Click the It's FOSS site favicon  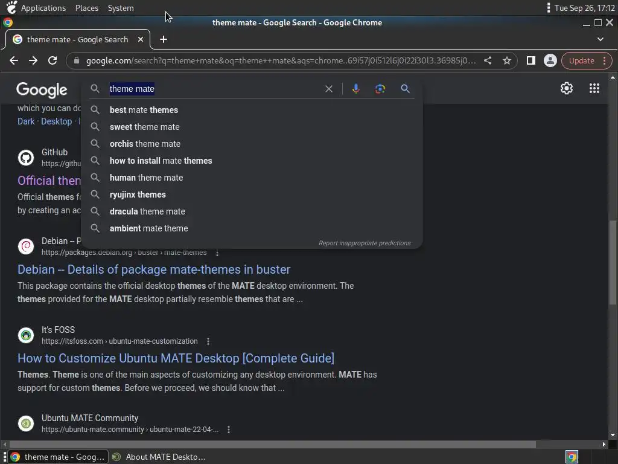[26, 335]
